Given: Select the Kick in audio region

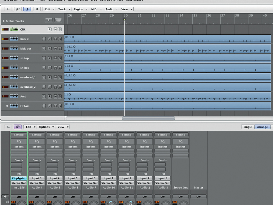Looking at the screenshot, I should pyautogui.click(x=168, y=39).
